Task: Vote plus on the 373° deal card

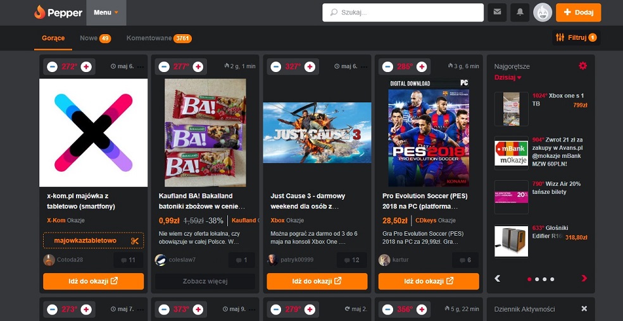Action: click(198, 310)
